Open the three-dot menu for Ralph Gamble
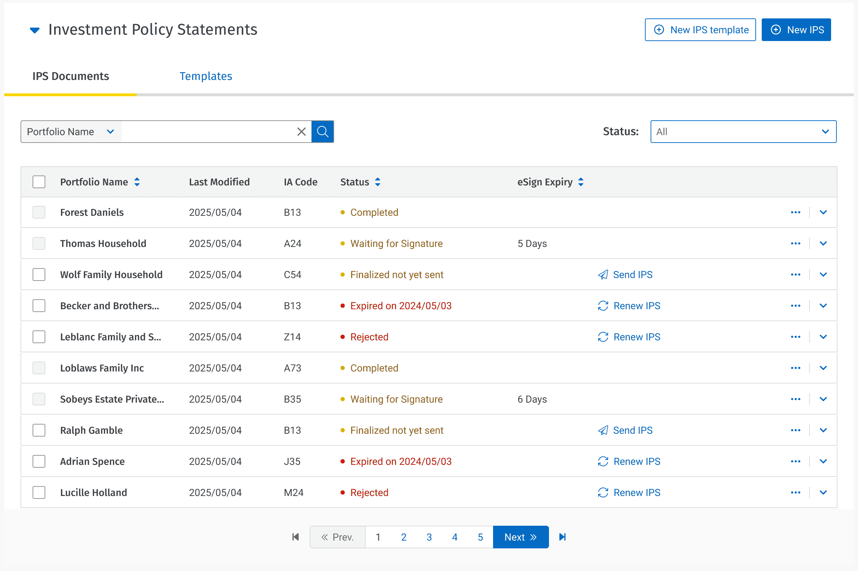Screen dimensions: 858x571 (796, 430)
